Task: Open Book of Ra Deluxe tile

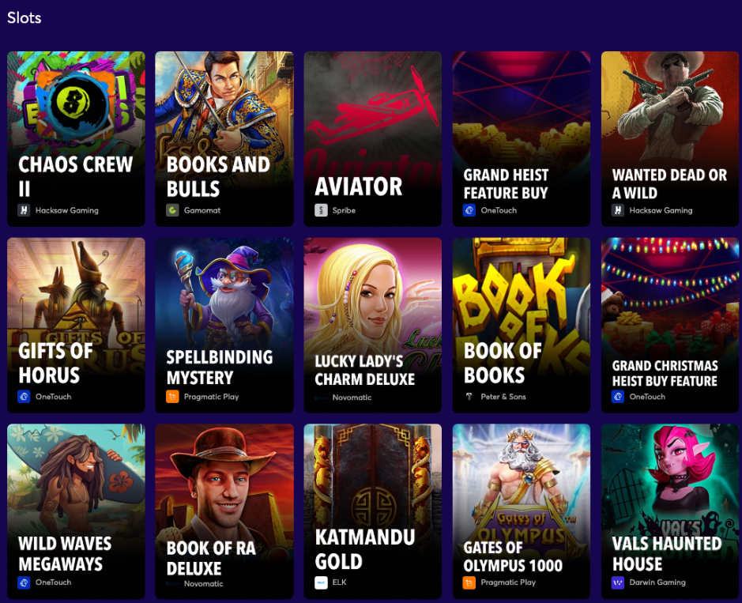Action: tap(224, 511)
